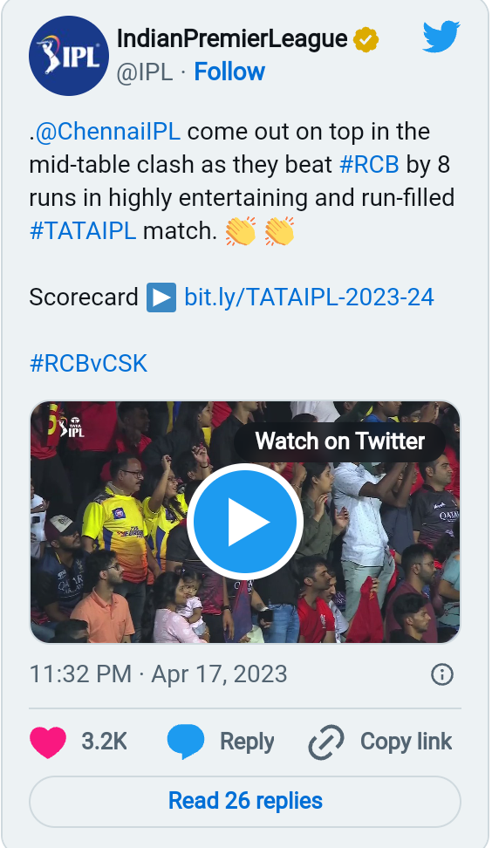Screen dimensions: 492x848
Task: Open the Twitter bird logo
Action: pyautogui.click(x=441, y=37)
